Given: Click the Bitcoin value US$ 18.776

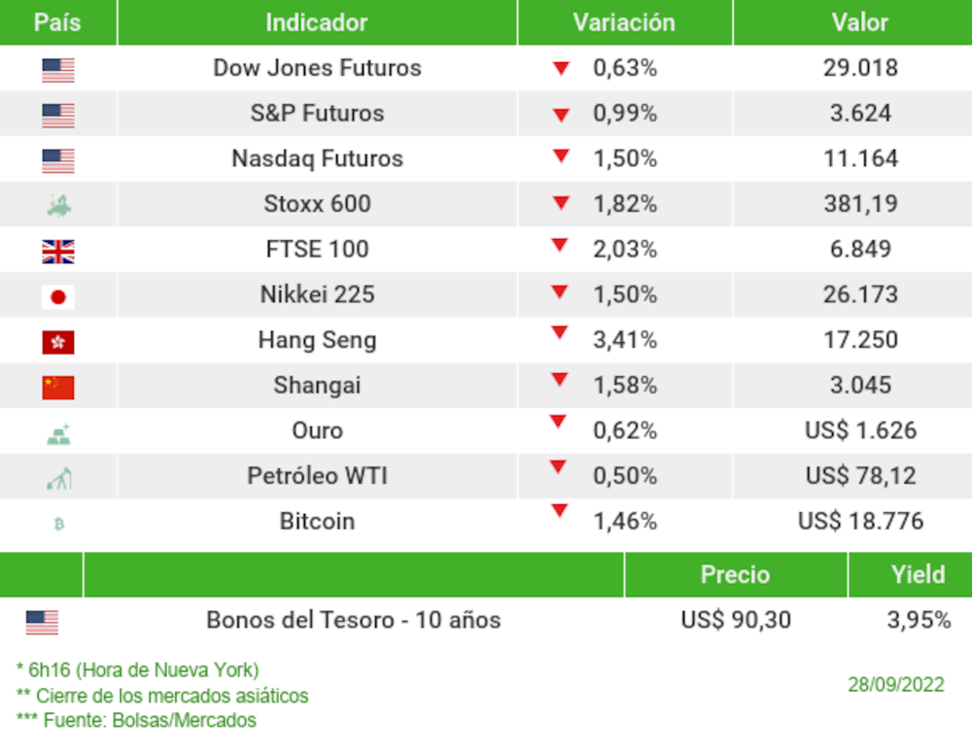Looking at the screenshot, I should click(860, 522).
